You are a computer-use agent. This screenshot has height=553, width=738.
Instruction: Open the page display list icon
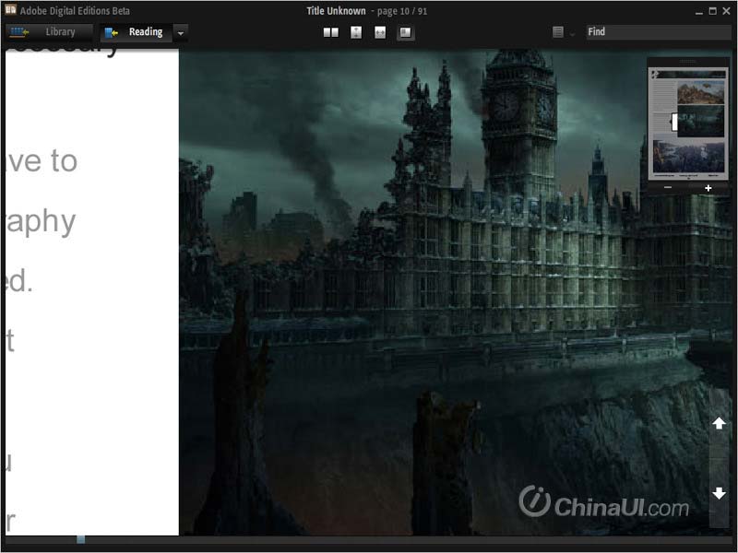(x=558, y=32)
